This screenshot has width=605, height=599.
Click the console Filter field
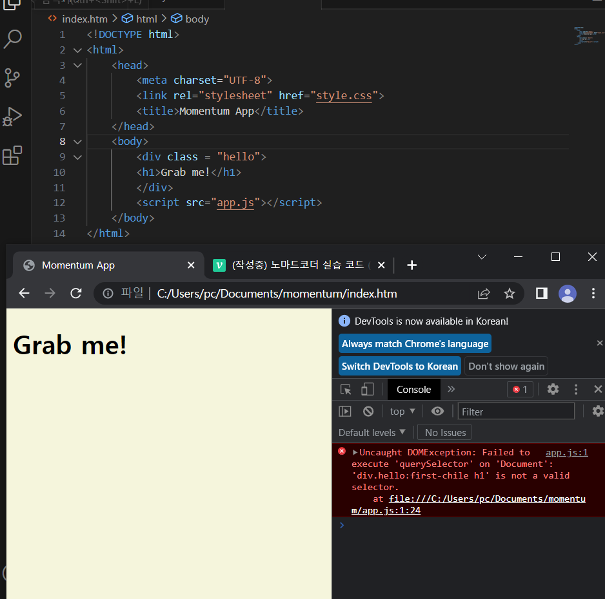[x=516, y=412]
